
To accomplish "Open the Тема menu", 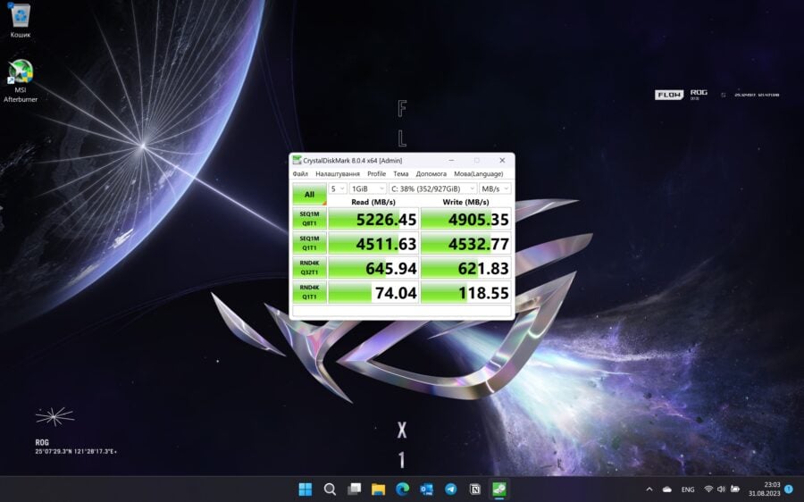I will (x=401, y=174).
